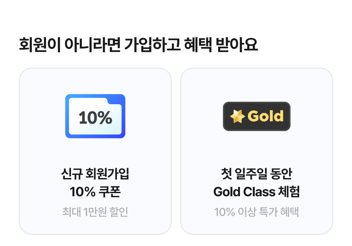Click the dark right edge of the Gold badge
Viewport: 352px width, 246px height.
point(288,116)
